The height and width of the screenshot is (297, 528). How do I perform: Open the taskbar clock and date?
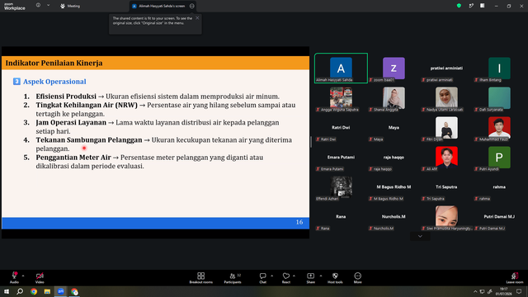504,291
